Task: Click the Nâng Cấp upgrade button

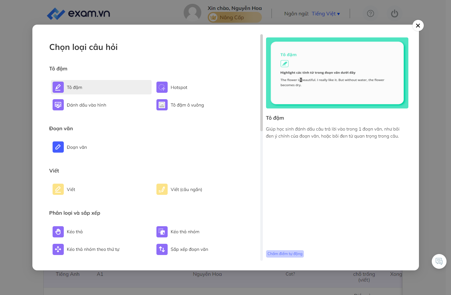Action: point(235,17)
